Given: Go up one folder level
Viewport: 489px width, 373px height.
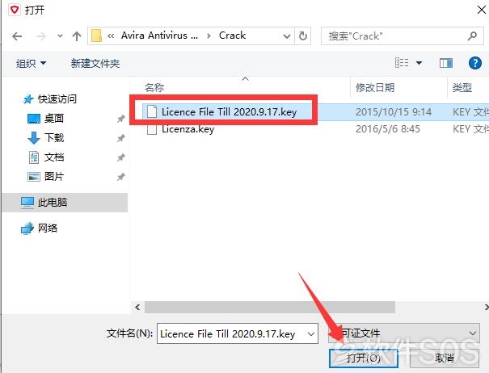Looking at the screenshot, I should click(77, 36).
